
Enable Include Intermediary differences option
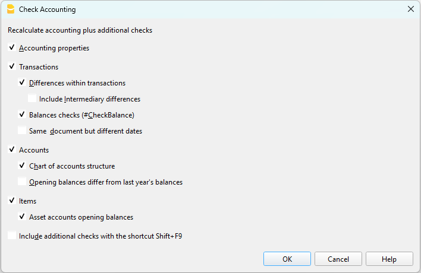tap(32, 99)
